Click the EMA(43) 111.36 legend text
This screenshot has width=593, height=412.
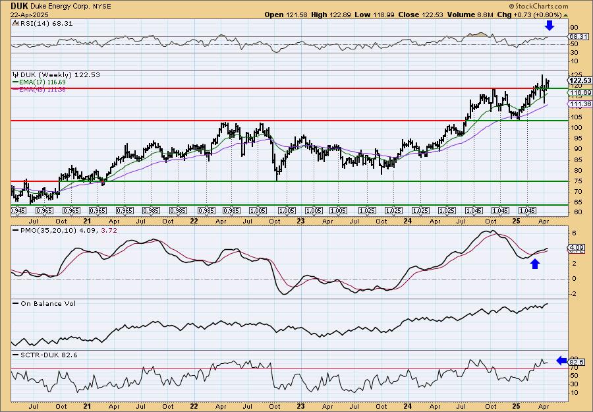42,89
